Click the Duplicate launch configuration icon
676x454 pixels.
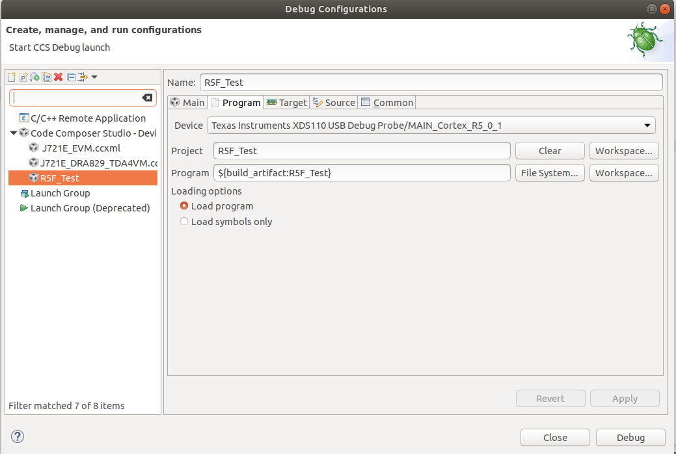click(x=46, y=77)
